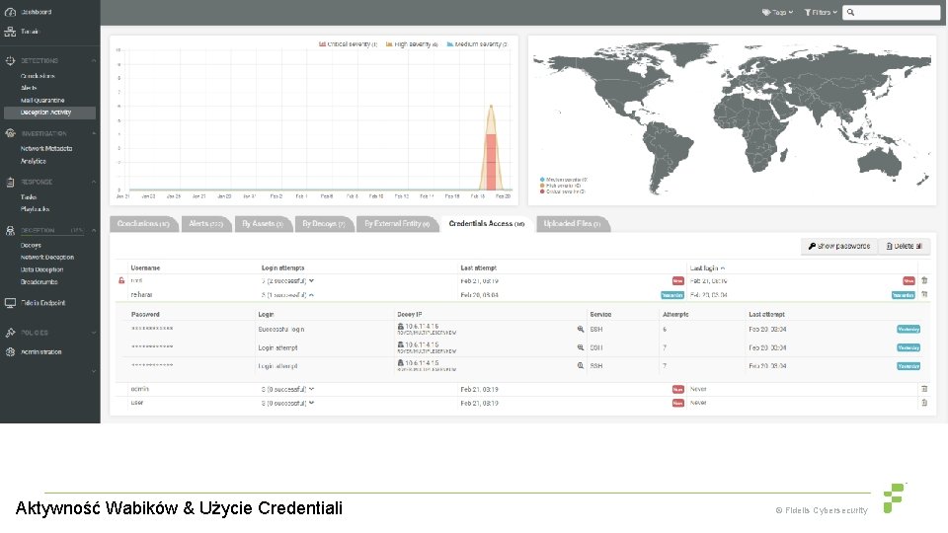Collapse the Response section chevron
Viewport: 948px width, 533px height.
94,182
